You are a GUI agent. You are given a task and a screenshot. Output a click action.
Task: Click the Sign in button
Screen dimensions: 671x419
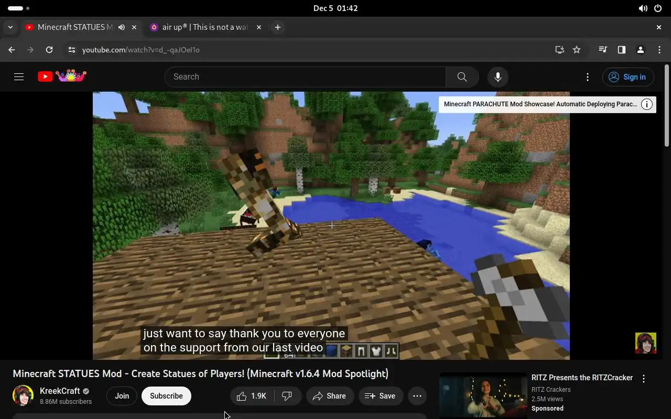tap(628, 77)
